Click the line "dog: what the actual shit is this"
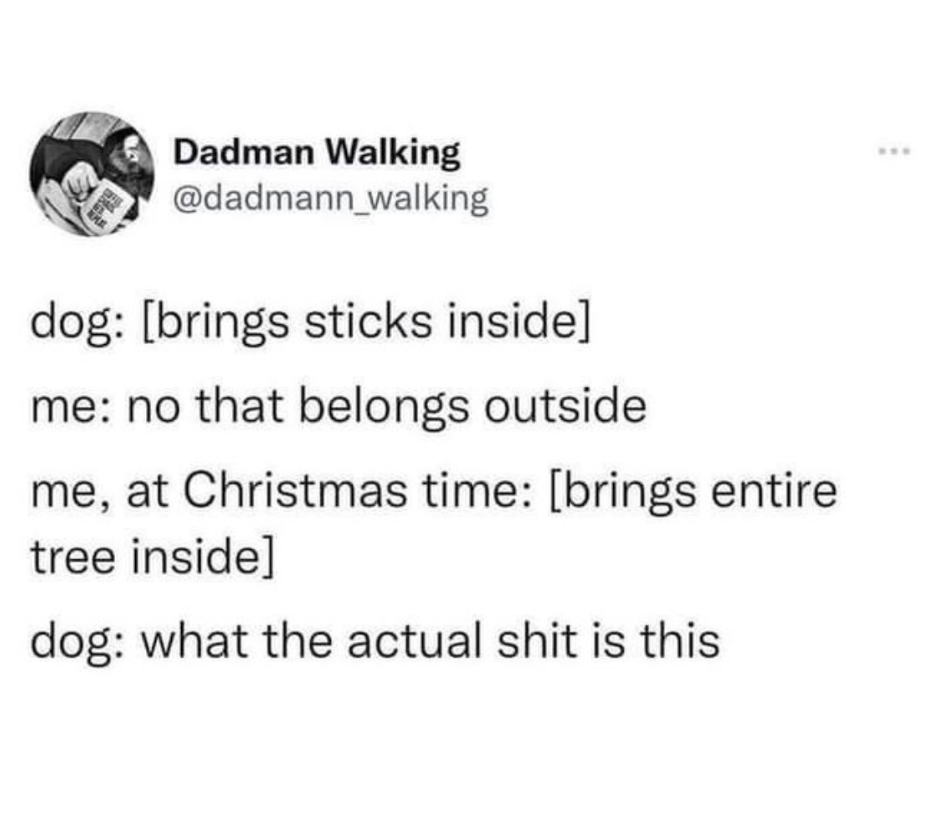Image resolution: width=950 pixels, height=816 pixels. pos(374,640)
